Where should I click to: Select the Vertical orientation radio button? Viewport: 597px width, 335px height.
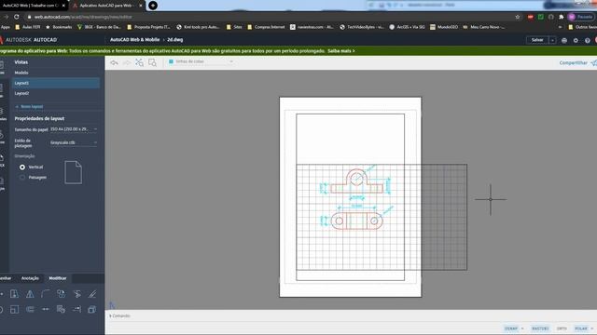(22, 167)
